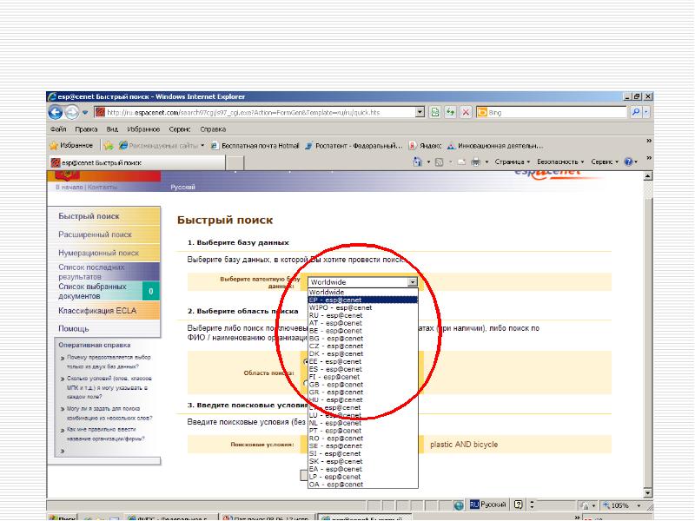
Task: Go to 'Классификация ECLA' sidebar link
Action: [x=97, y=310]
